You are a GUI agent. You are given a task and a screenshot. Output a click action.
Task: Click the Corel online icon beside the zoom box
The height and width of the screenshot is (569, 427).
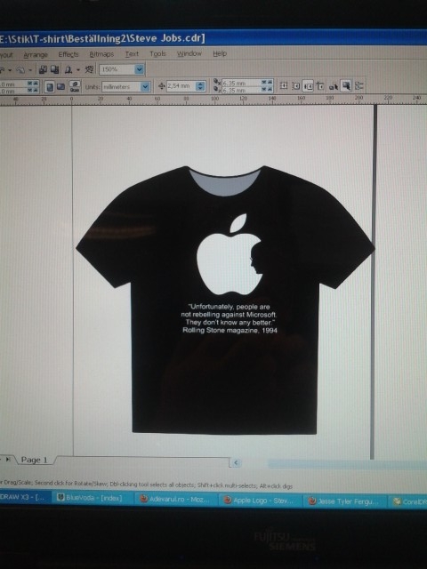click(x=89, y=69)
